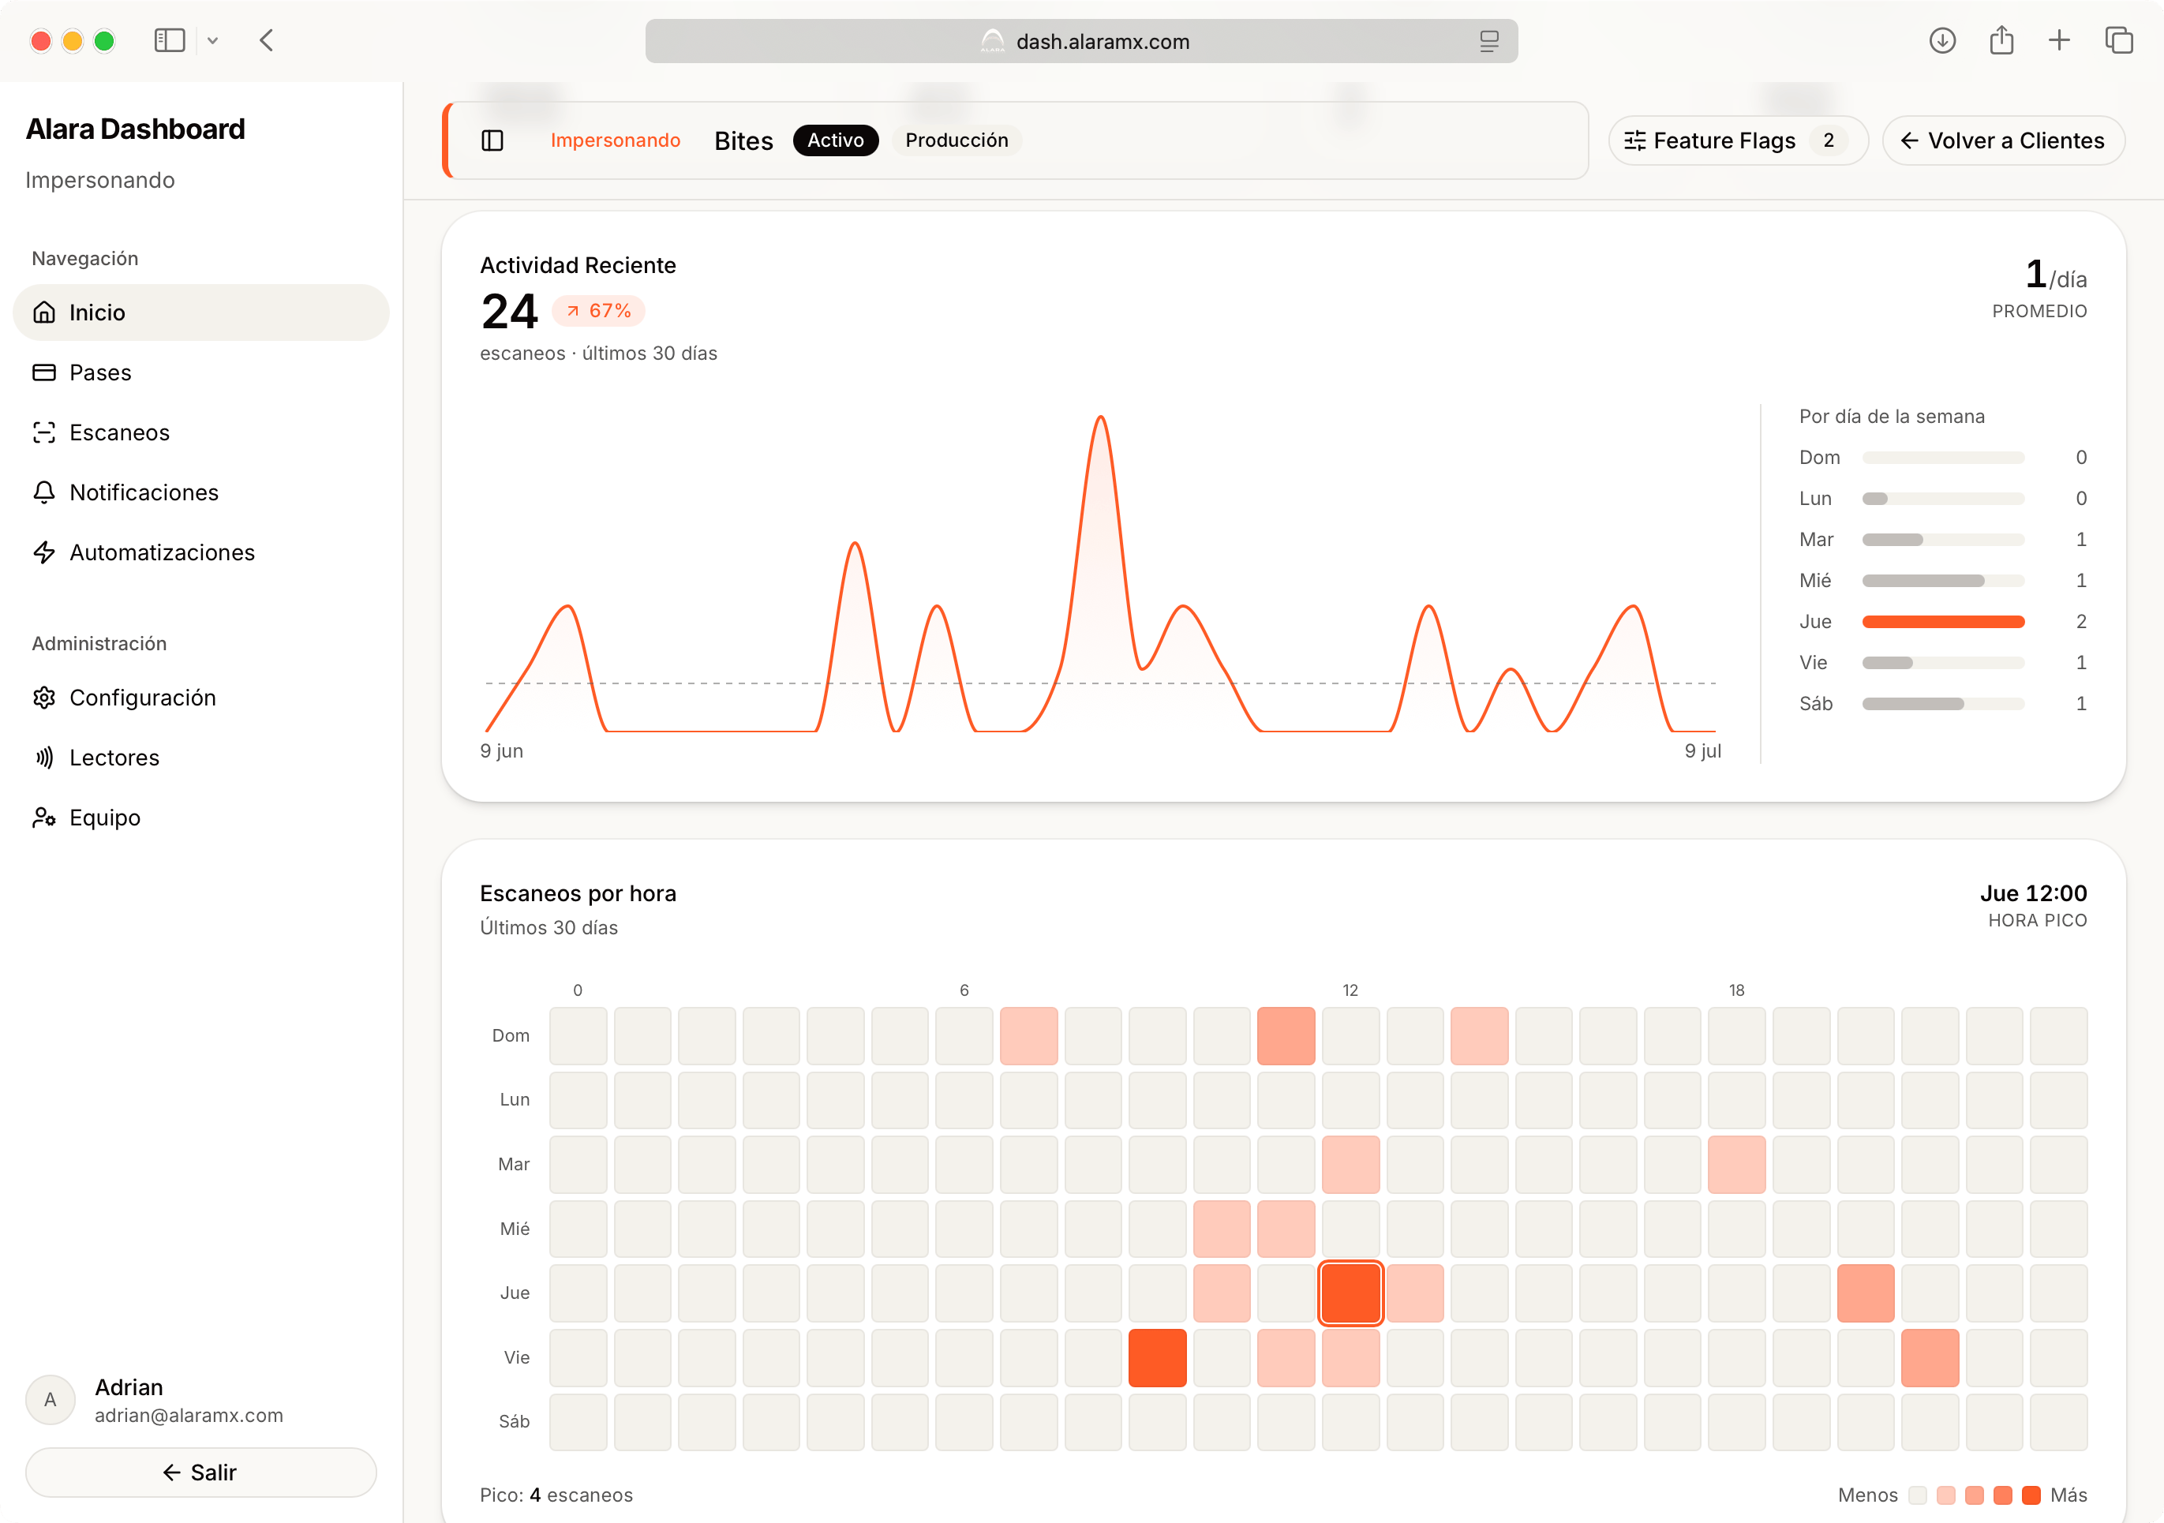Click the Configuración gear icon
The height and width of the screenshot is (1523, 2164).
[44, 698]
